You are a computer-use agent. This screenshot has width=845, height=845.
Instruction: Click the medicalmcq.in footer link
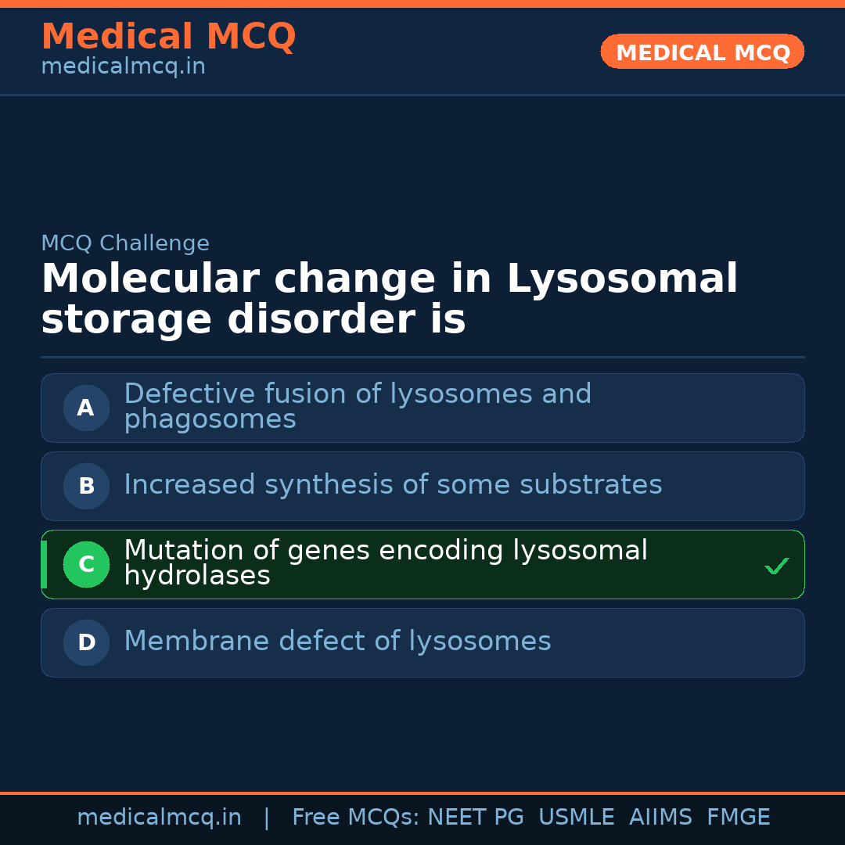[159, 818]
